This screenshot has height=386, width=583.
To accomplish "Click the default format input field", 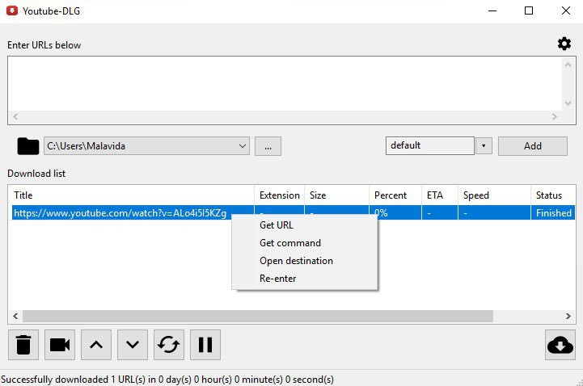I will [x=430, y=145].
